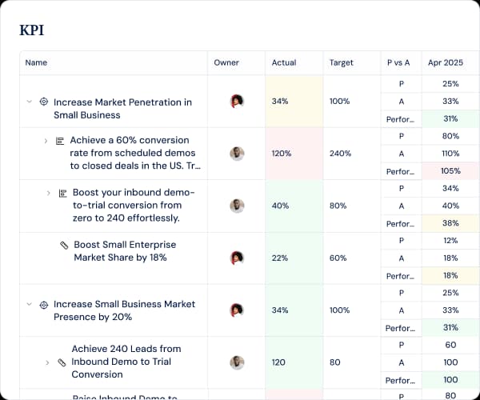The image size is (480, 400).
Task: Open owner avatar of Boost your inbound demo row
Action: point(237,206)
